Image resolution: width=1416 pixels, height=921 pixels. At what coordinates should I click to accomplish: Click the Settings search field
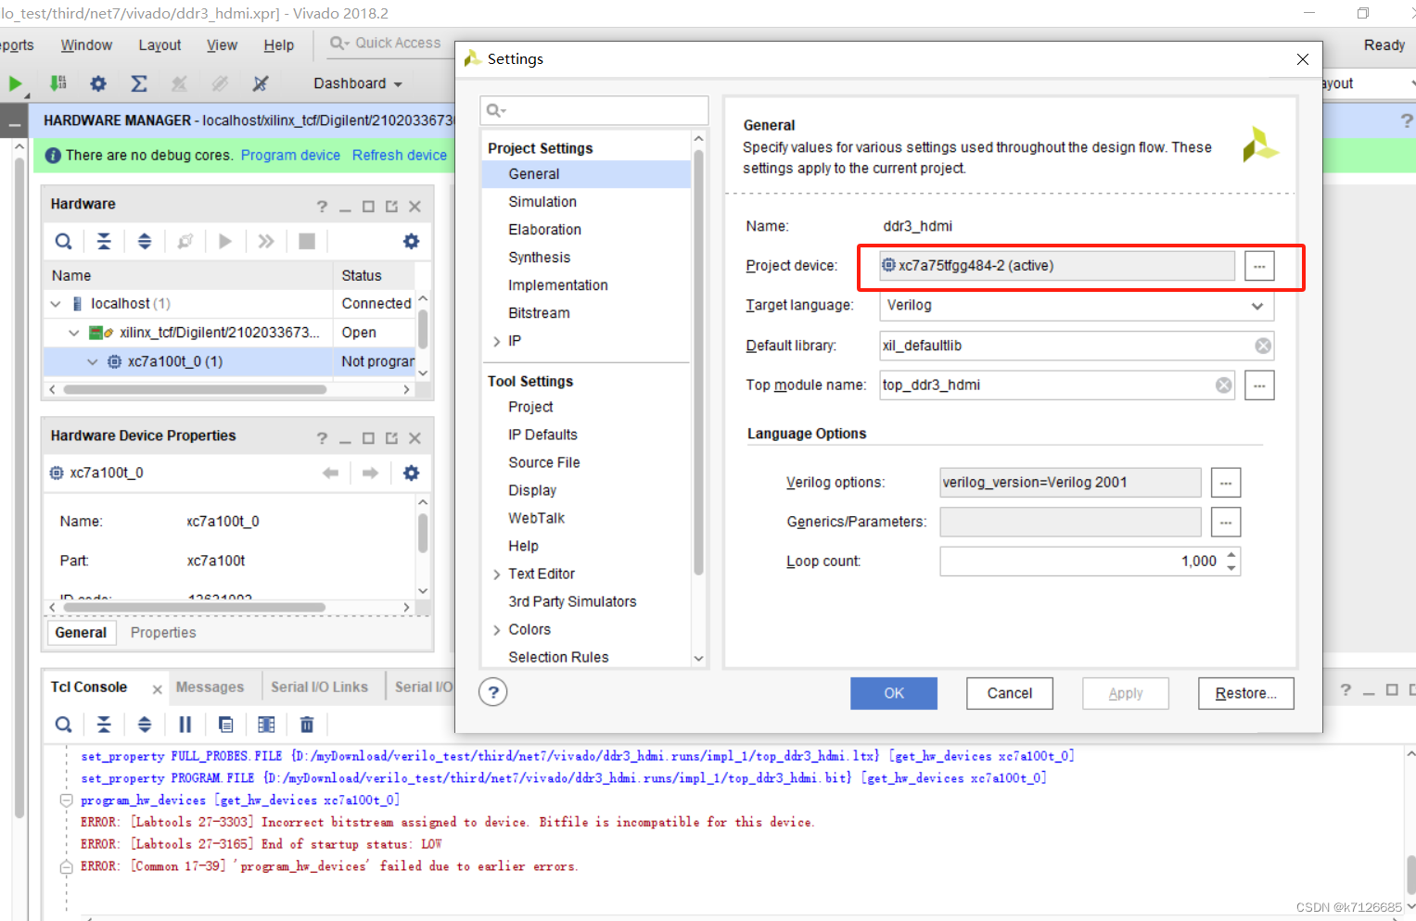tap(594, 110)
